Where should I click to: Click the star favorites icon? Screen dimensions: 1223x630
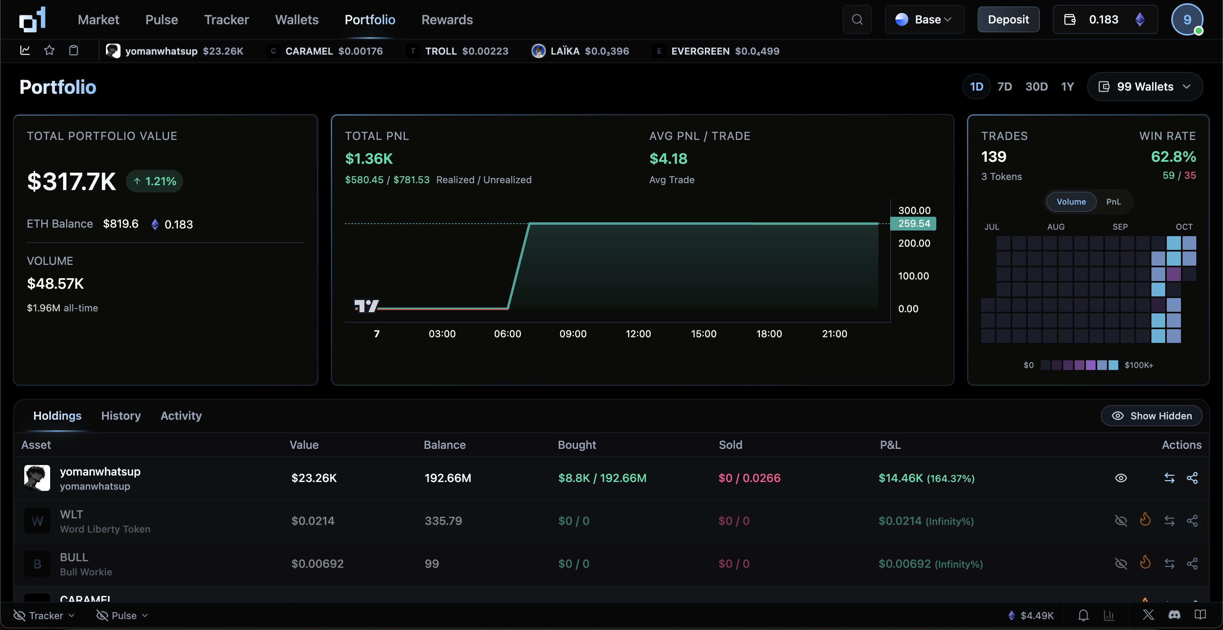pos(49,50)
